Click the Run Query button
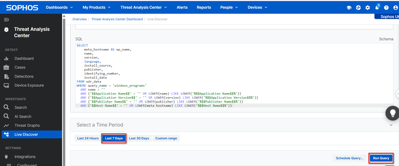Viewport: 399px width, 166px height. click(381, 158)
